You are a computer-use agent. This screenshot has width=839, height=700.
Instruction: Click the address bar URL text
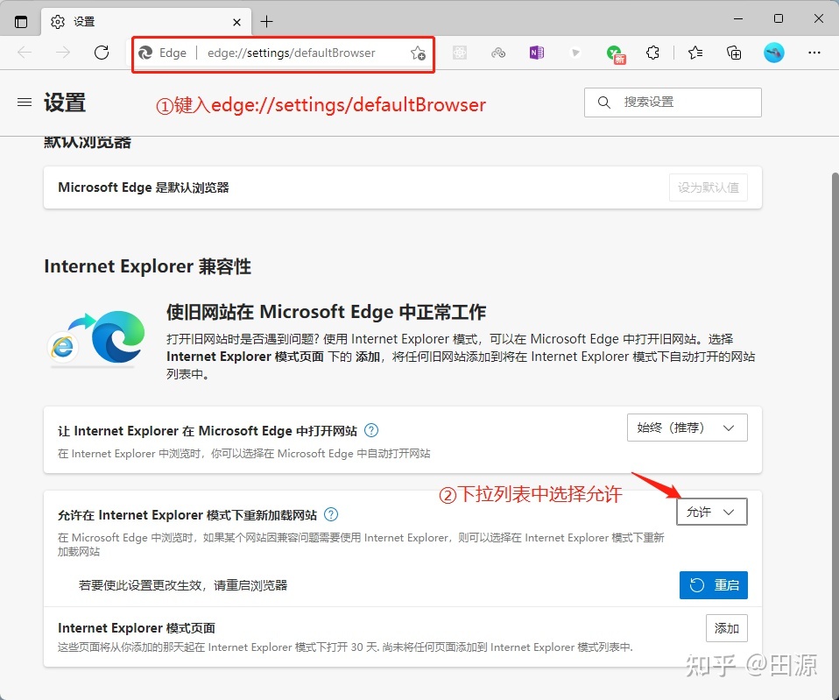(291, 53)
